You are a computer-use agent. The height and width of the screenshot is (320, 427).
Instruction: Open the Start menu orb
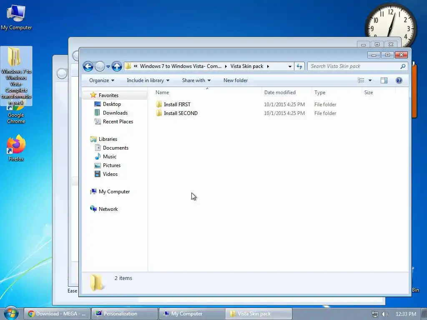click(x=11, y=312)
